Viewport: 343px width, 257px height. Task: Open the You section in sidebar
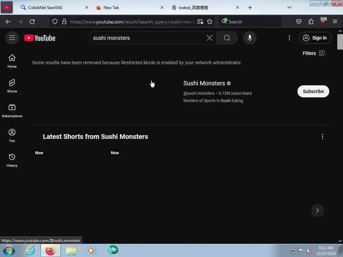[12, 136]
